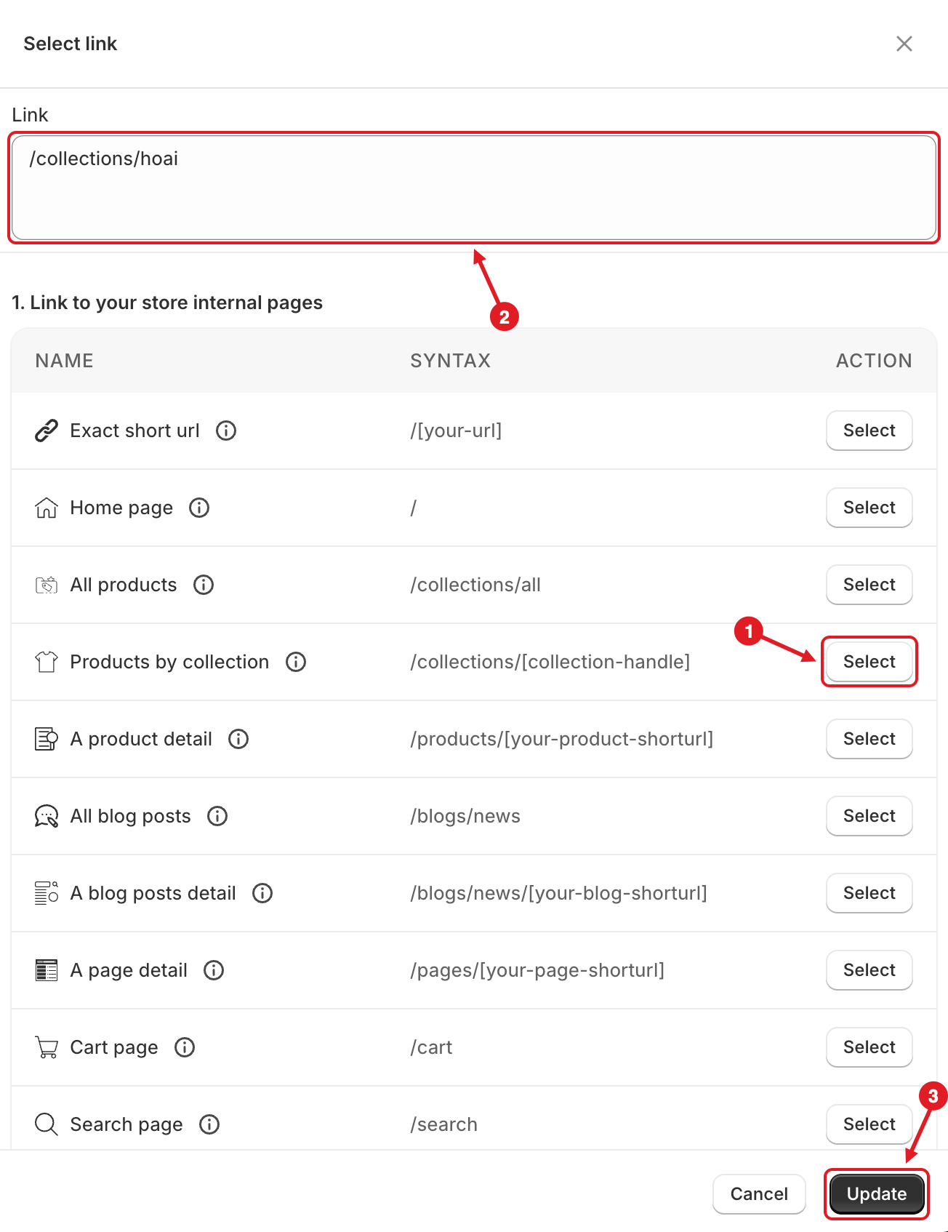This screenshot has height=1232, width=948.
Task: Click the /cart syntax text
Action: [x=431, y=1047]
